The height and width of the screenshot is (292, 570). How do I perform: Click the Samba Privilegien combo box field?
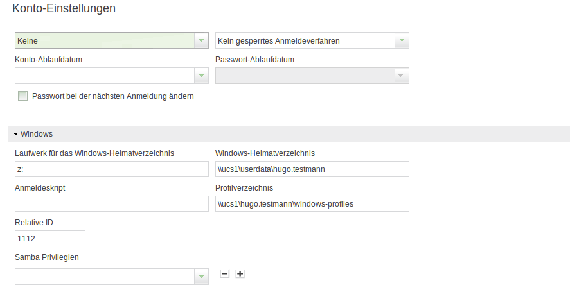[x=105, y=277]
